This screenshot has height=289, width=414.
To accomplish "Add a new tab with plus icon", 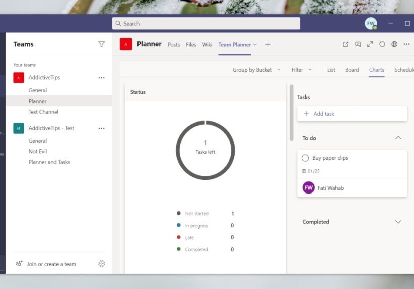I will click(x=268, y=44).
